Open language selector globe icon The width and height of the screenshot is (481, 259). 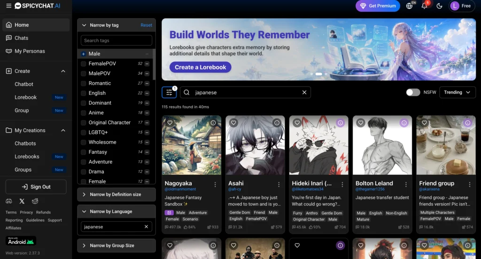coord(409,6)
